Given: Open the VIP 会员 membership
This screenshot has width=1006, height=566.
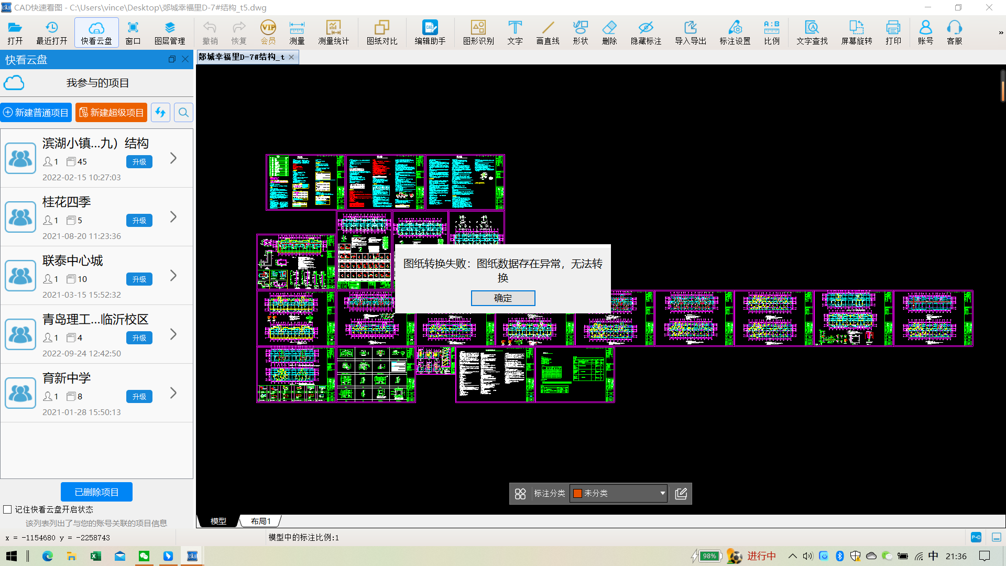Looking at the screenshot, I should [268, 32].
